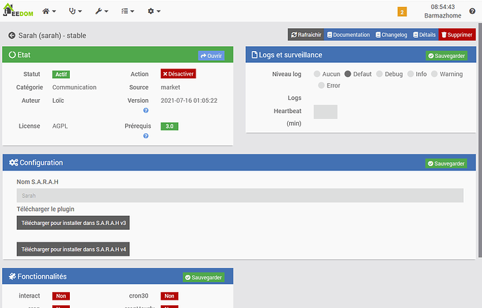Image resolution: width=482 pixels, height=308 pixels.
Task: Click the Logs et surveillance file icon
Action: (x=254, y=55)
